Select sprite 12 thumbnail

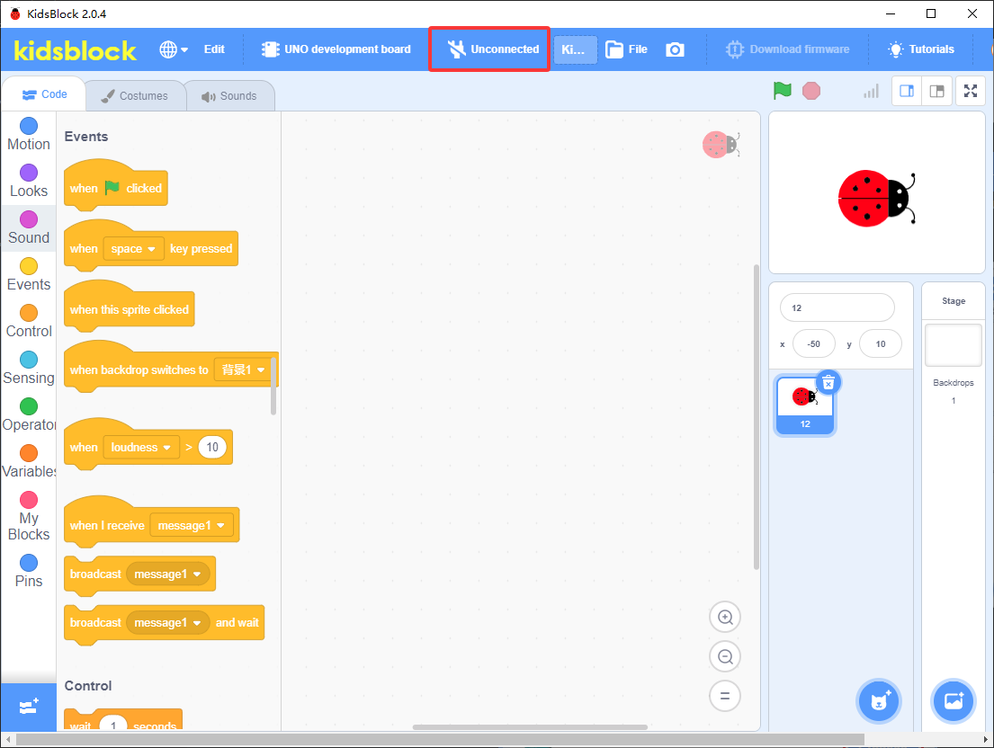tap(805, 405)
